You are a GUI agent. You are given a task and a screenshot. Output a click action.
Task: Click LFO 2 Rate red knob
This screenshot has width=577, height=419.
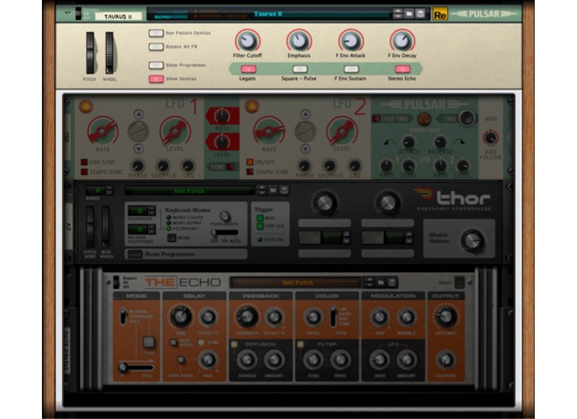coord(269,131)
